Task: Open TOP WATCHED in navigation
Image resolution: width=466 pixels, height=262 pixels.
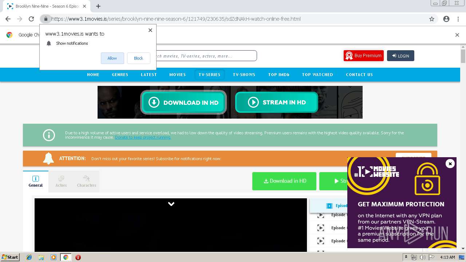Action: (317, 75)
